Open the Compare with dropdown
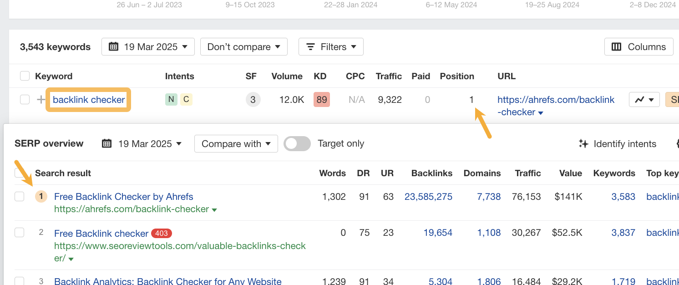This screenshot has width=679, height=285. [236, 144]
